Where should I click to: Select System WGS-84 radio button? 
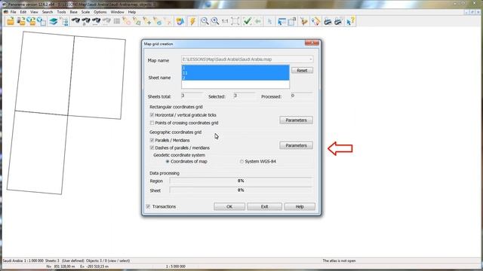click(241, 161)
